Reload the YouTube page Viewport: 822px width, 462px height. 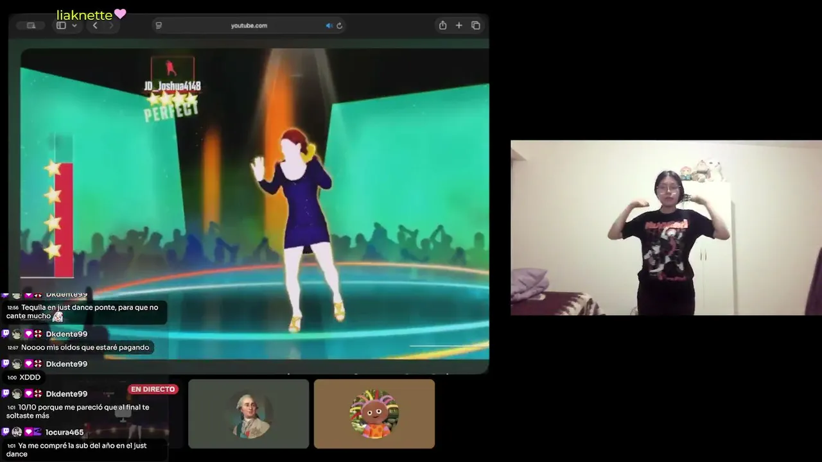point(339,26)
